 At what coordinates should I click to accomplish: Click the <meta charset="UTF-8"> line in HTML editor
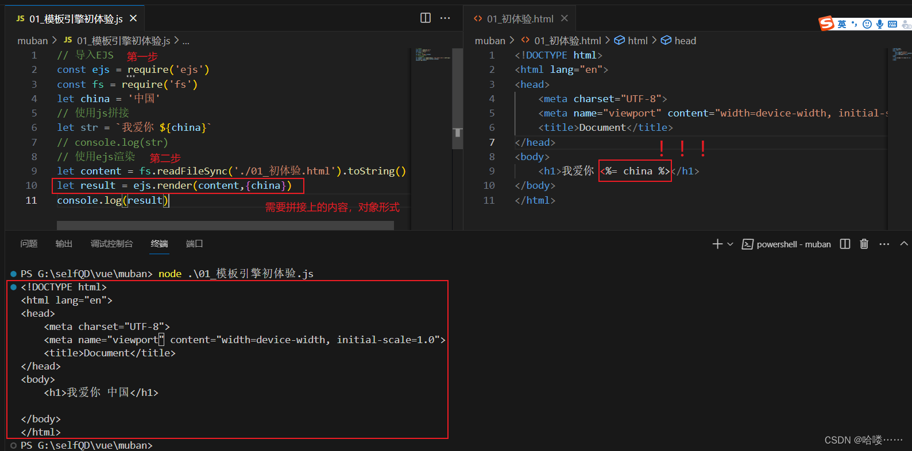(x=602, y=99)
